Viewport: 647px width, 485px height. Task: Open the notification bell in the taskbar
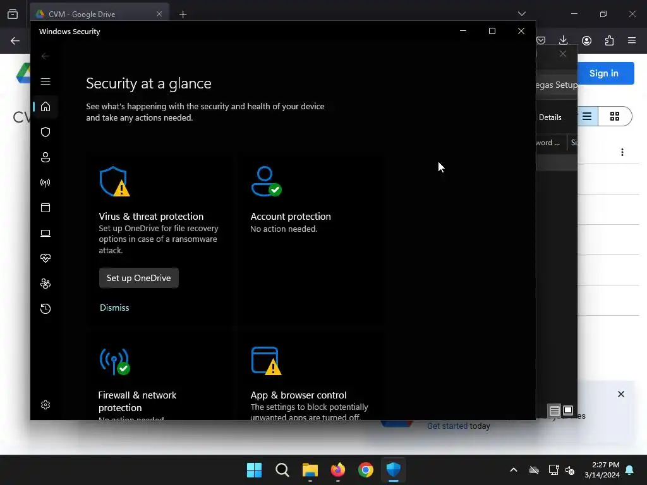pos(630,470)
